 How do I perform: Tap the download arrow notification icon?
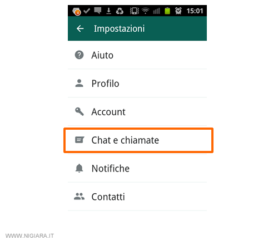coord(108,11)
